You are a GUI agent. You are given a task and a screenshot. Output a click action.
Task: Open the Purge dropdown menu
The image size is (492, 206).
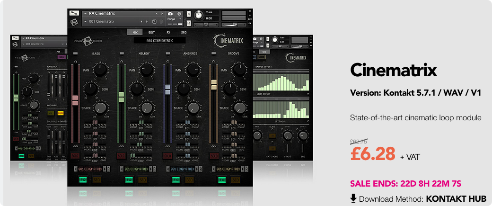(x=175, y=19)
